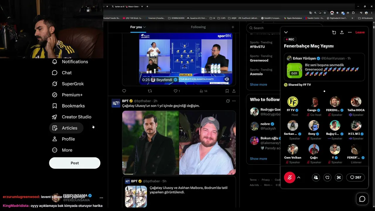The width and height of the screenshot is (375, 211).
Task: Open Grok icon on the BPT post
Action: [228, 101]
